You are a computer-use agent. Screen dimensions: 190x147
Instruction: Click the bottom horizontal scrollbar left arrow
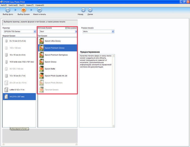coord(3,144)
